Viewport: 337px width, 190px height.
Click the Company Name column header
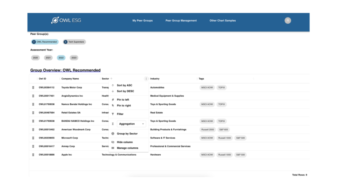click(70, 79)
